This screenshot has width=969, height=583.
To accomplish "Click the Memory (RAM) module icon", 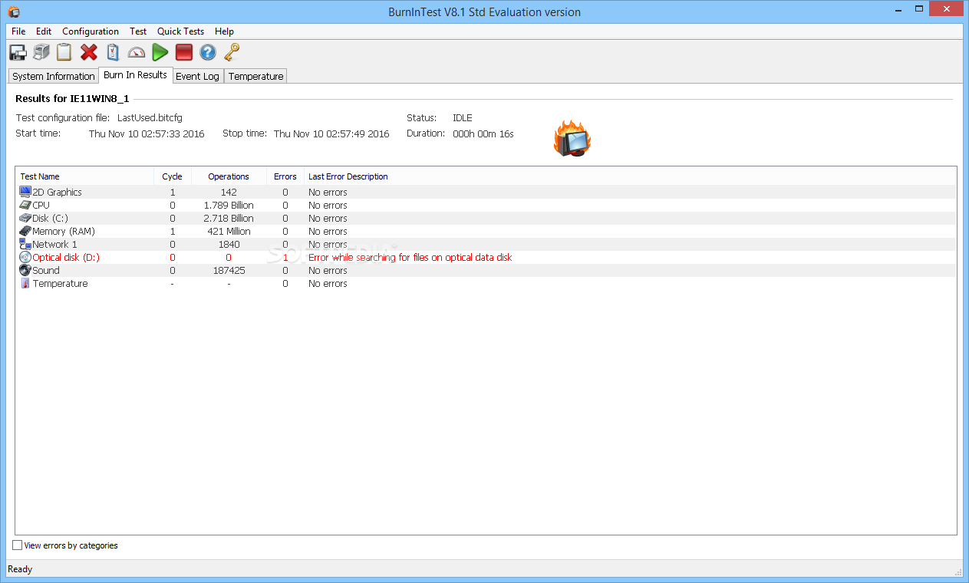I will (25, 231).
